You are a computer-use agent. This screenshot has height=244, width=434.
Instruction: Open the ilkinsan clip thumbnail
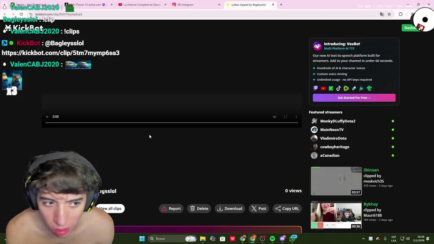[336, 181]
